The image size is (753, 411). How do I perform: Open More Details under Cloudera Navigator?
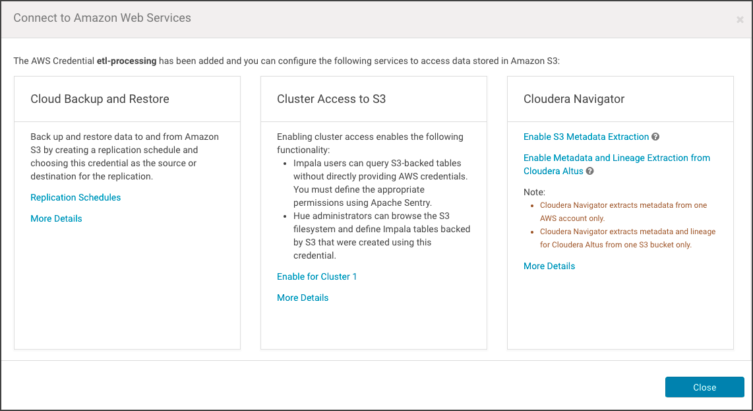[x=549, y=266]
